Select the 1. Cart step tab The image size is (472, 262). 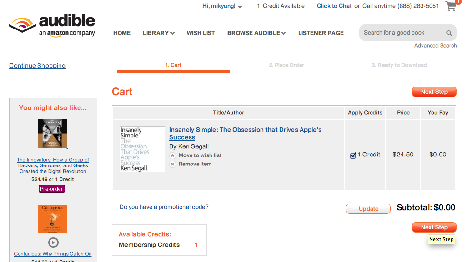pyautogui.click(x=173, y=65)
